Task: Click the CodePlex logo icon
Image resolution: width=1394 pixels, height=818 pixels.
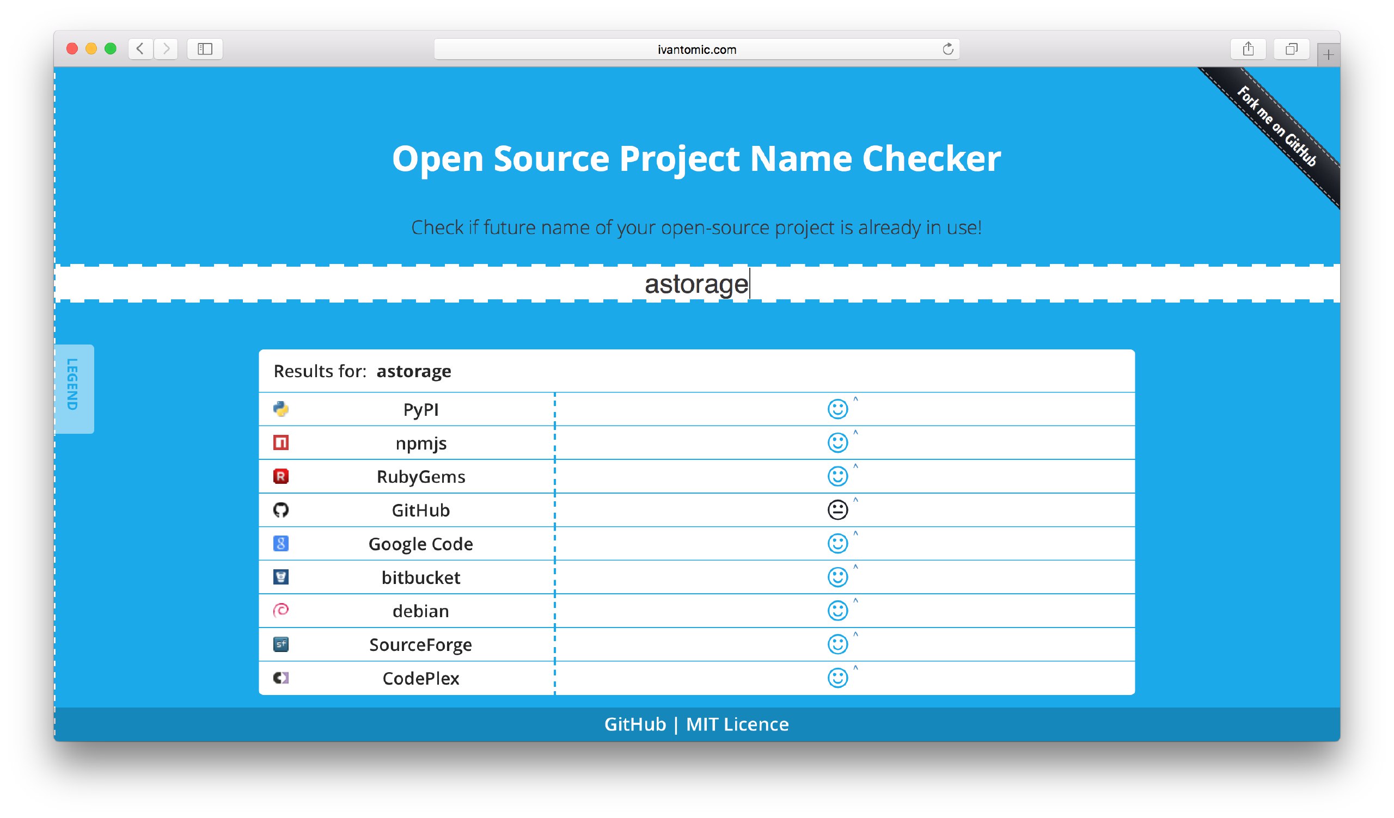Action: [x=281, y=678]
